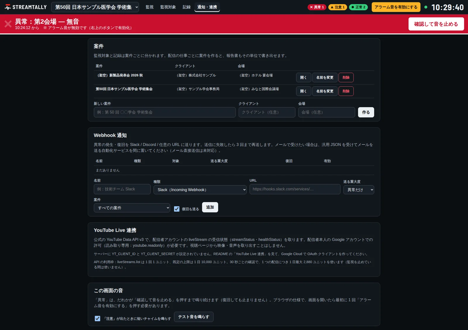Click the (架空)みなと国際会議場 venue cell
Screen dimensions: 468x330
[259, 89]
